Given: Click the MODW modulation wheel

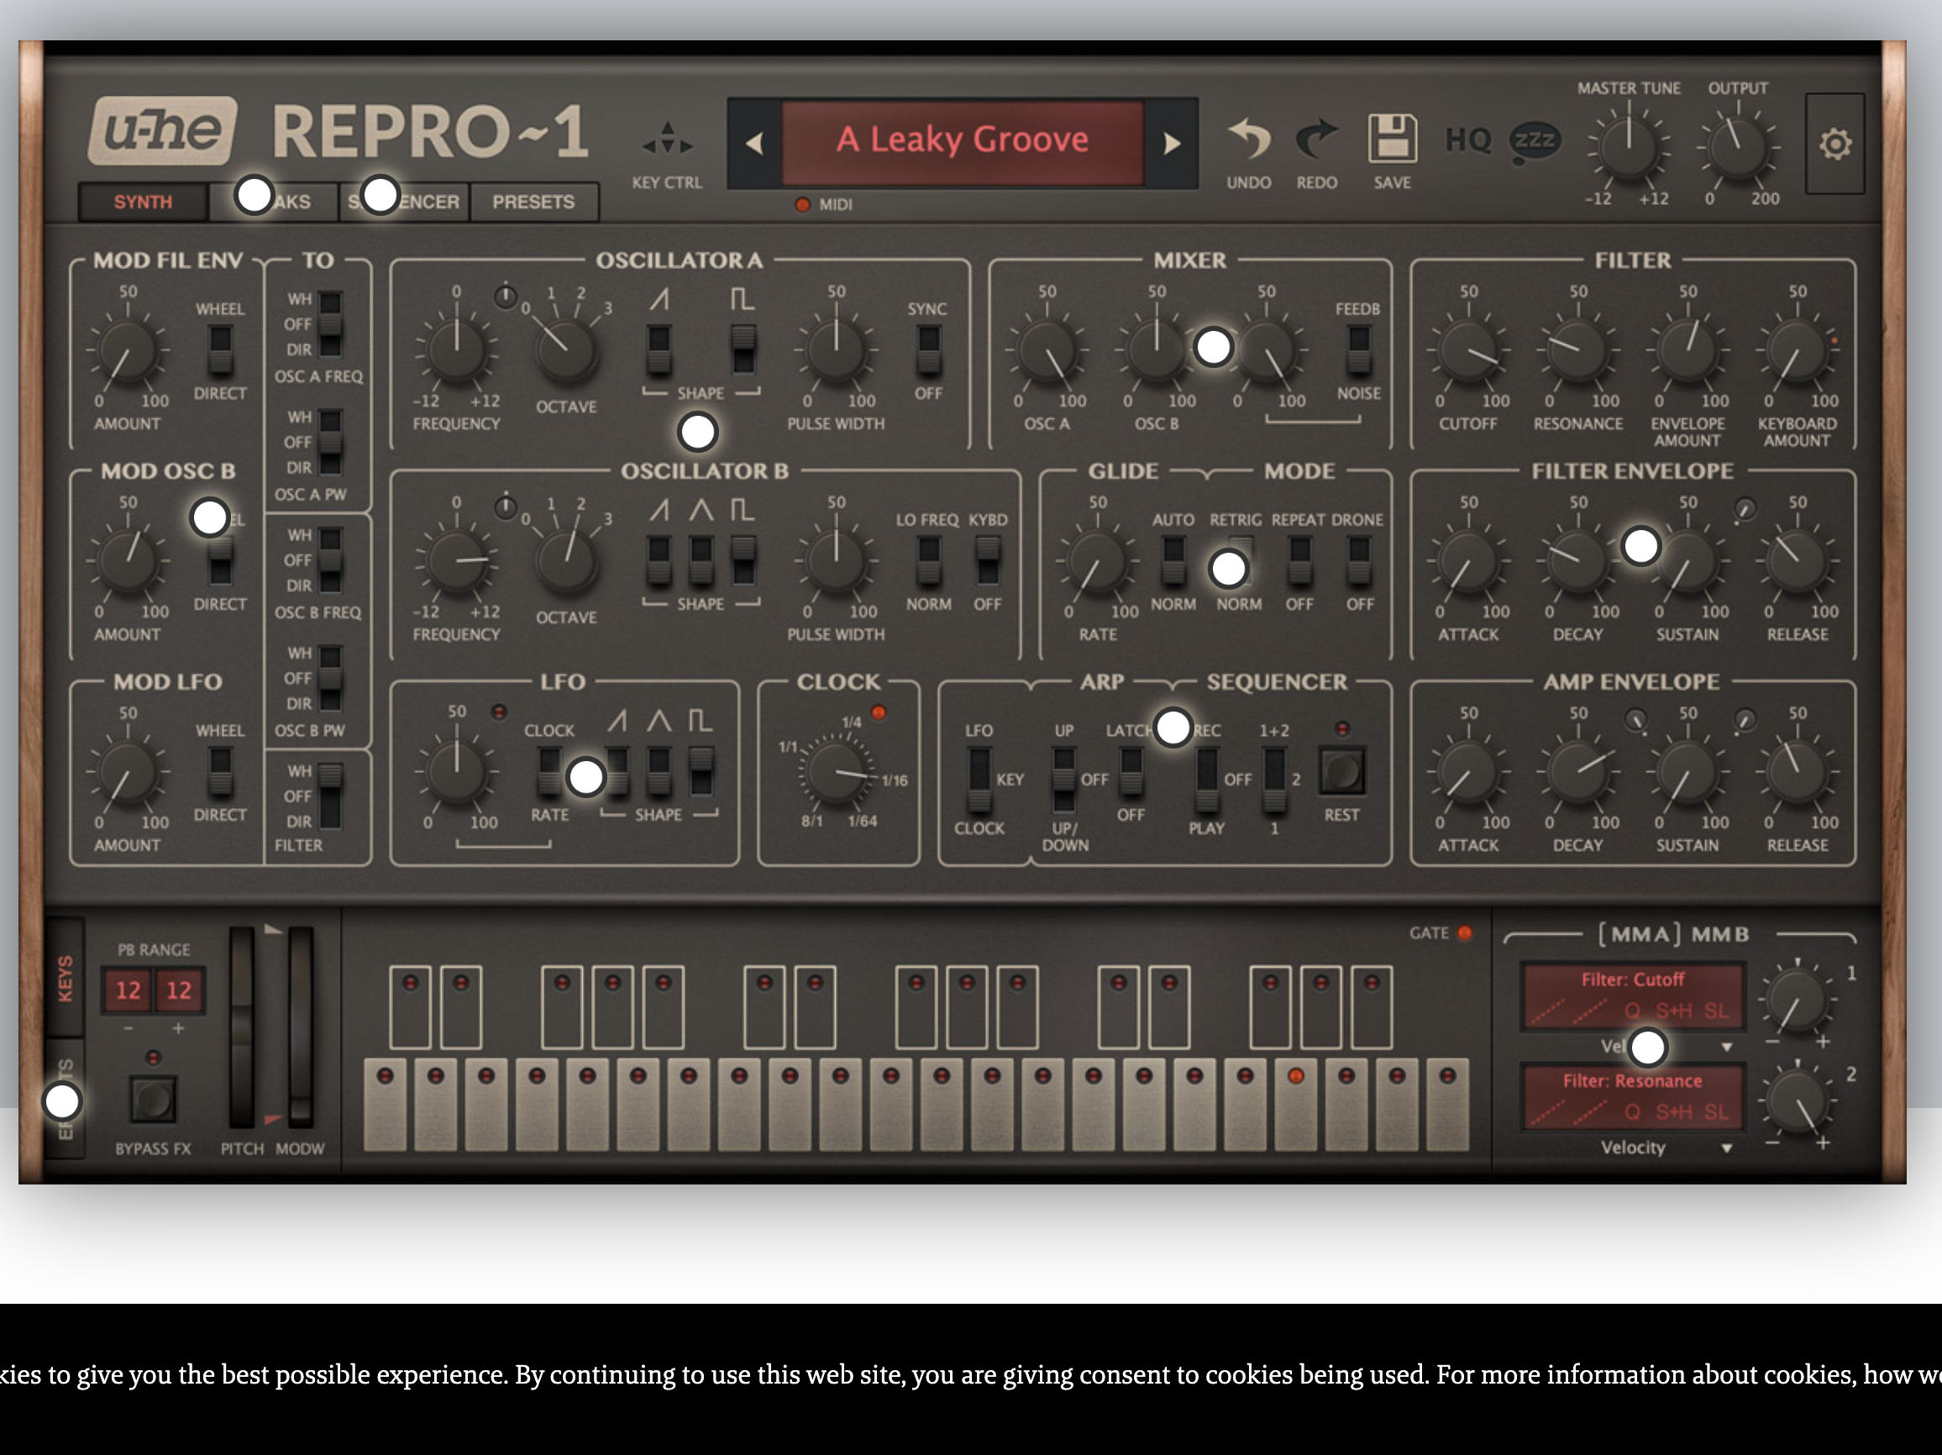Looking at the screenshot, I should pos(300,1027).
